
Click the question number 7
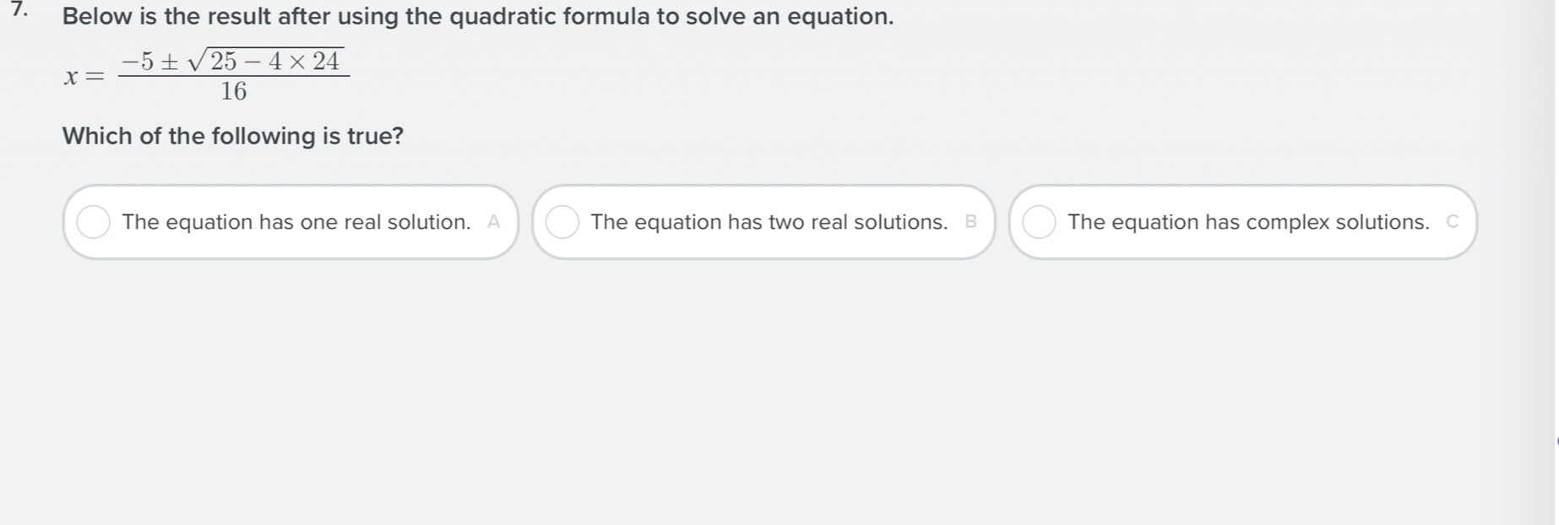point(19,12)
